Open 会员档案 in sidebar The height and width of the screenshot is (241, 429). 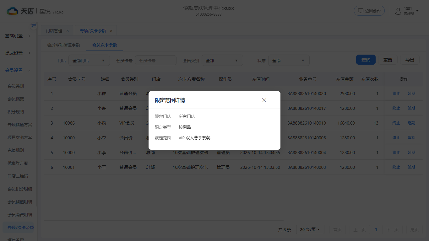click(16, 99)
